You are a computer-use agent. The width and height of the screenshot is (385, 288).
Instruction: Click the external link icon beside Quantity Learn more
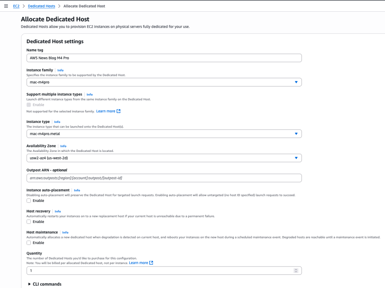point(150,262)
